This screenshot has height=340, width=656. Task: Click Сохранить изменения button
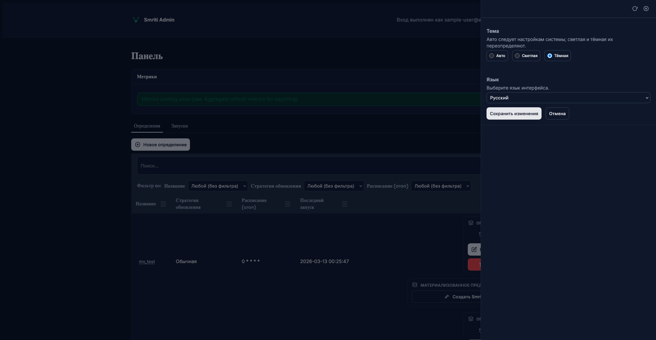[x=514, y=113]
